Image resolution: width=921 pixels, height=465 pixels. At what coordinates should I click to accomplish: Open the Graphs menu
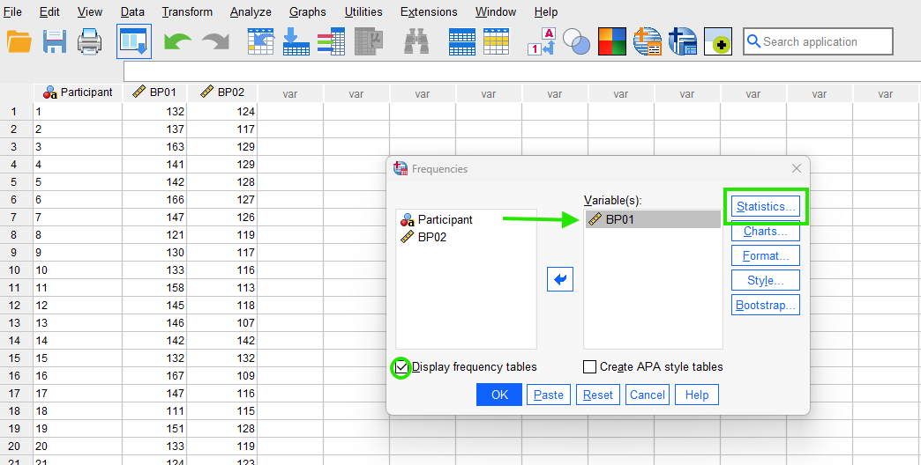(x=307, y=12)
